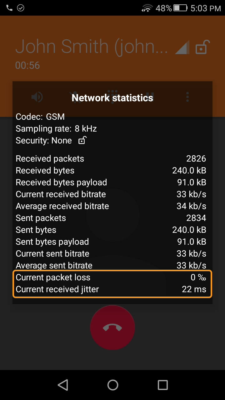Tap the Wi-Fi status icon

click(147, 8)
